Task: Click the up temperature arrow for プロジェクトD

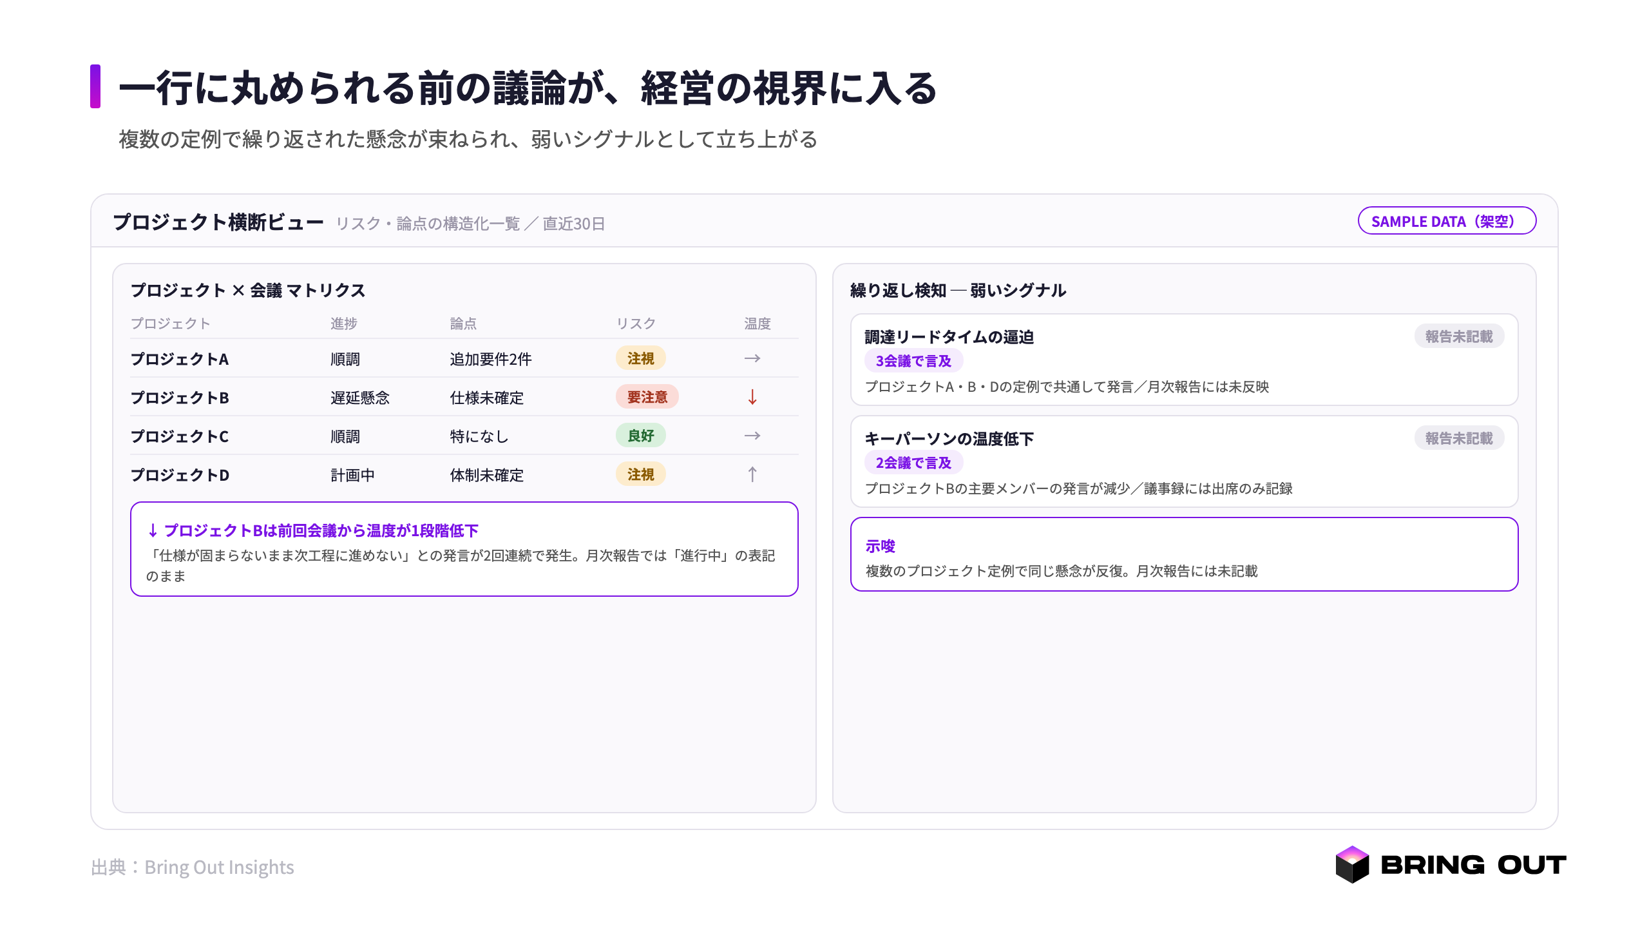Action: pyautogui.click(x=752, y=474)
